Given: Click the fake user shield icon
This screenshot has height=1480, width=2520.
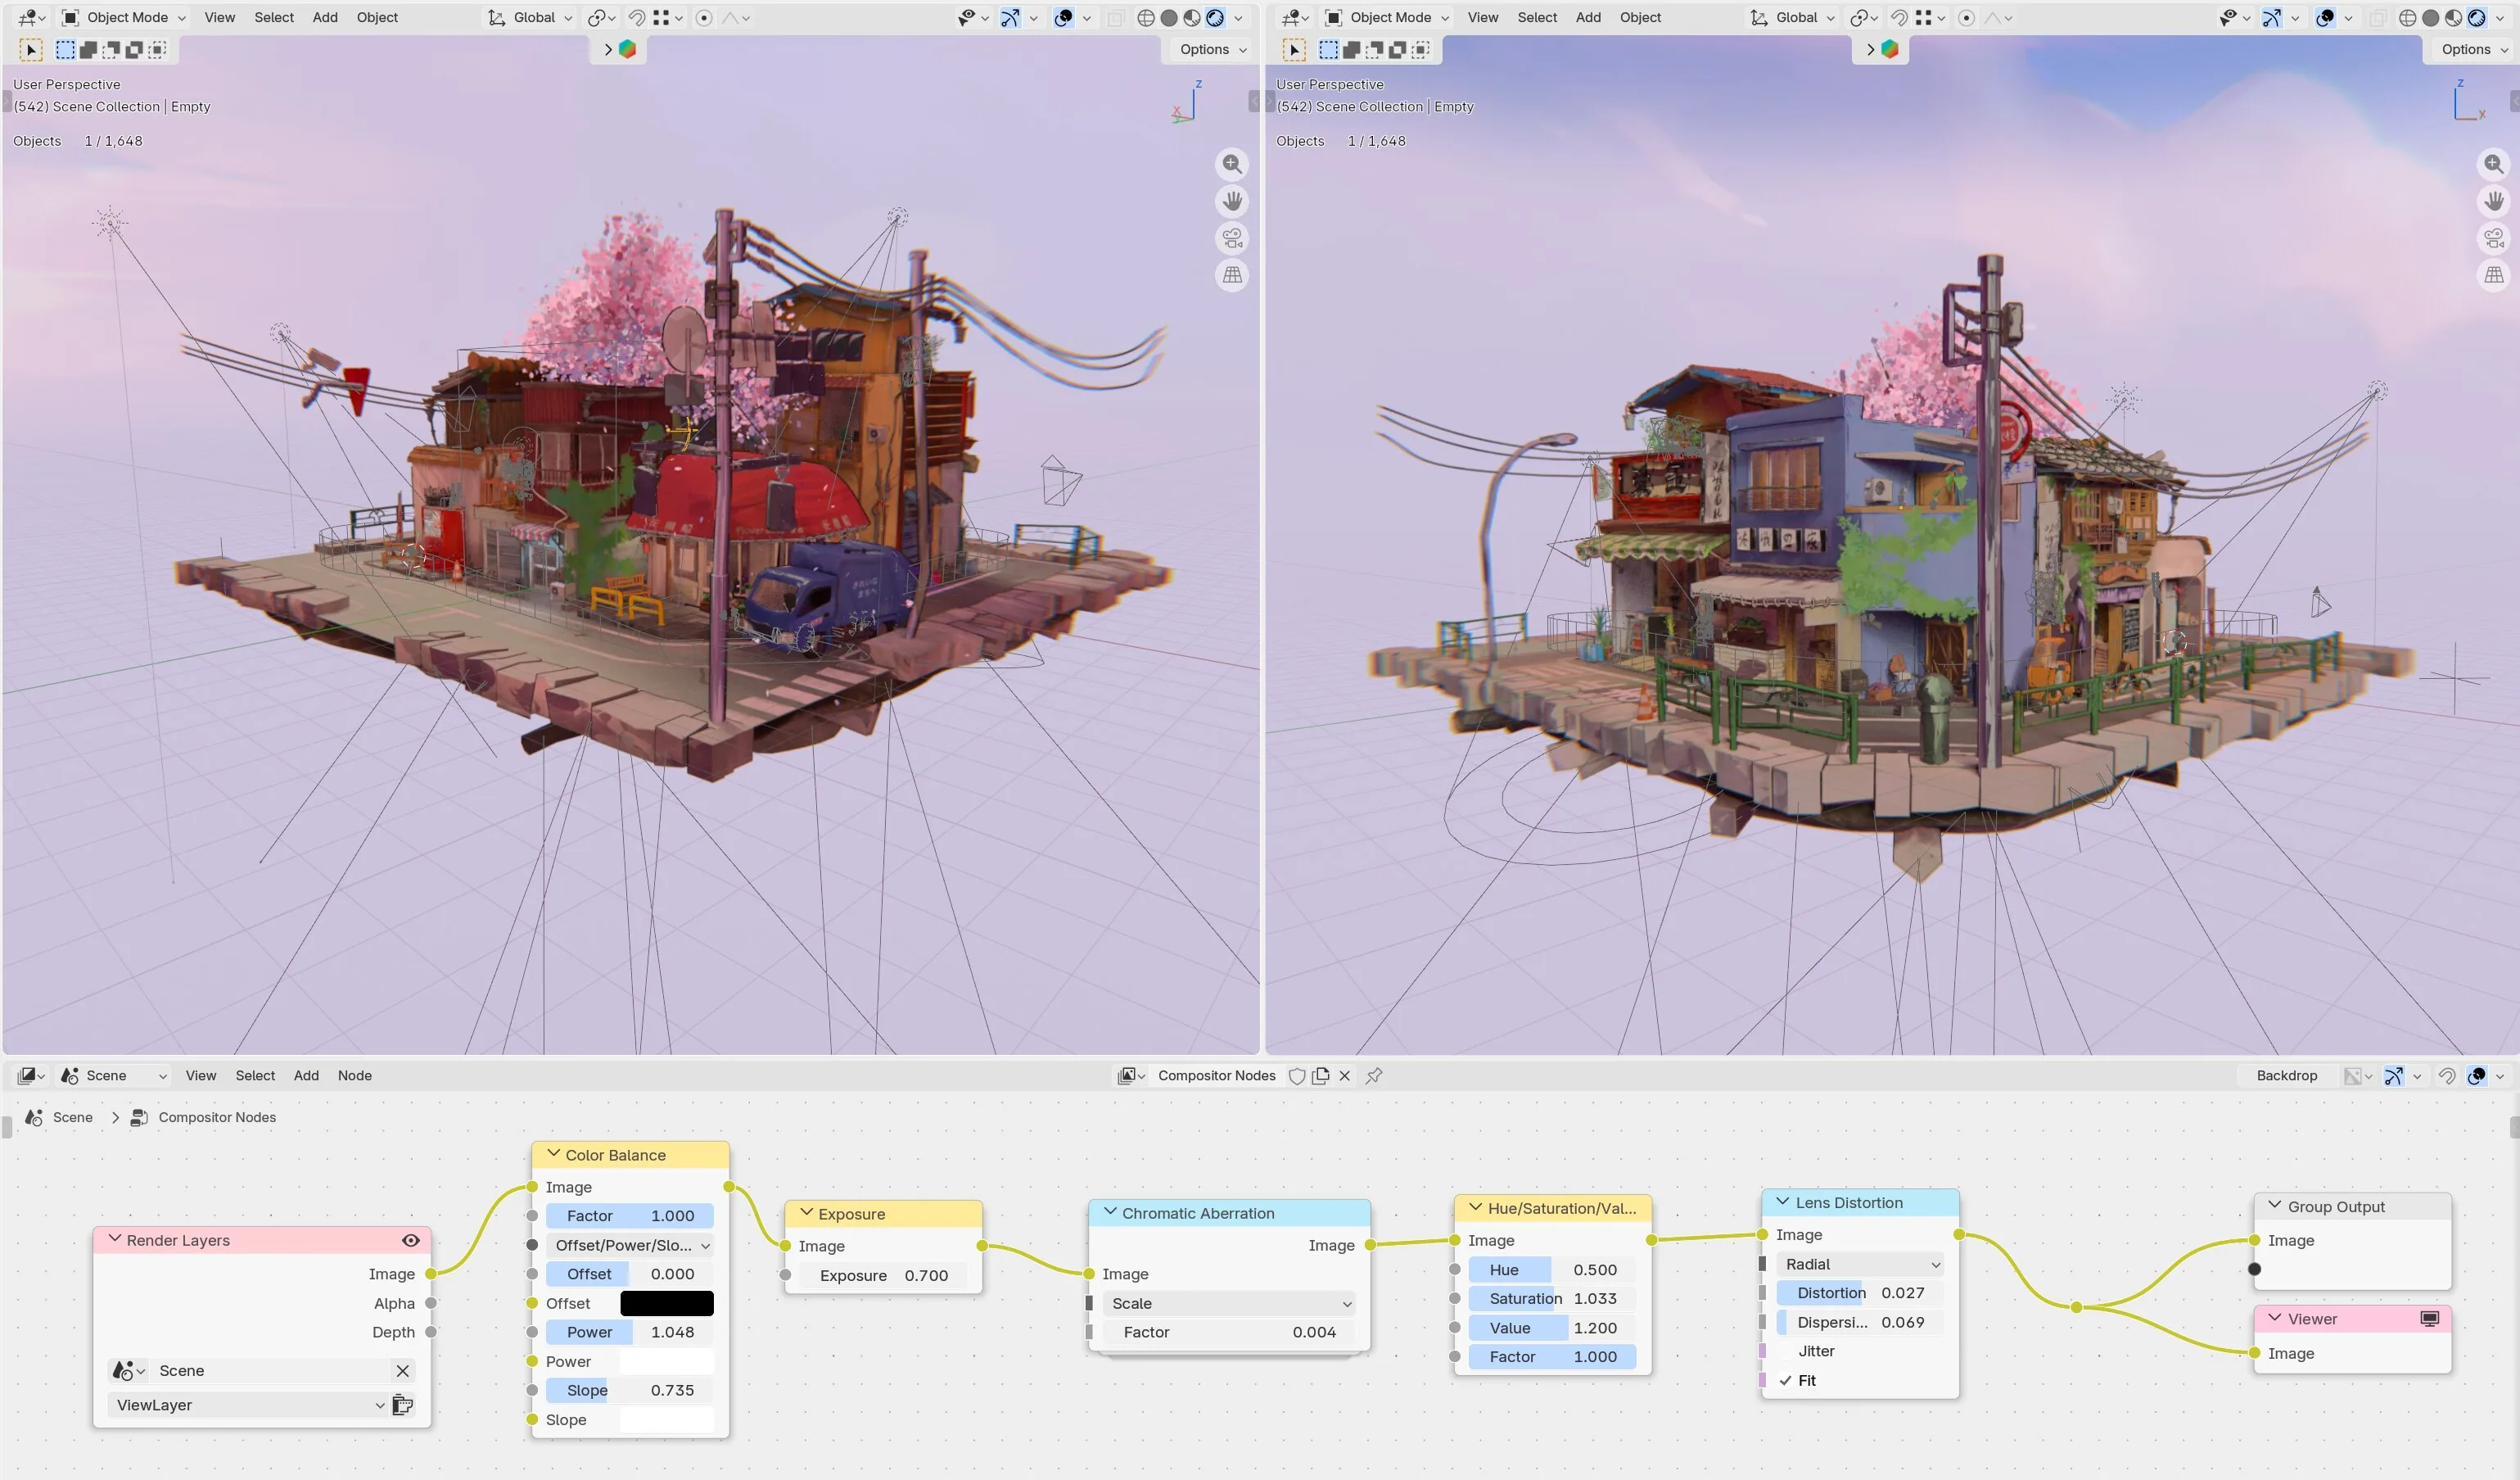Looking at the screenshot, I should pos(1297,1075).
